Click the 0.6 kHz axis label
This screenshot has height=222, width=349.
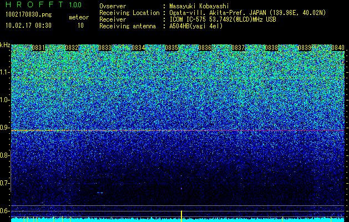tap(4, 211)
